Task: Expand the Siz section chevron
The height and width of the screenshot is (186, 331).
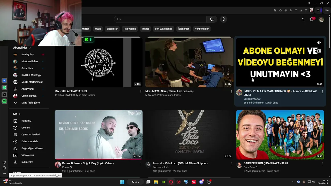Action: (x=20, y=114)
